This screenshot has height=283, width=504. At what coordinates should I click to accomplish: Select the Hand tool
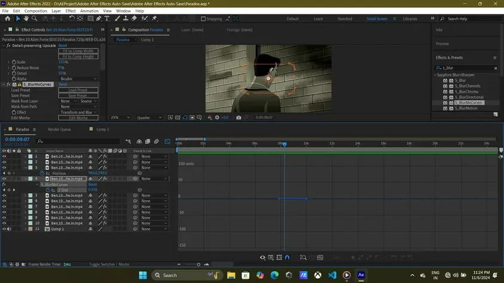(26, 19)
